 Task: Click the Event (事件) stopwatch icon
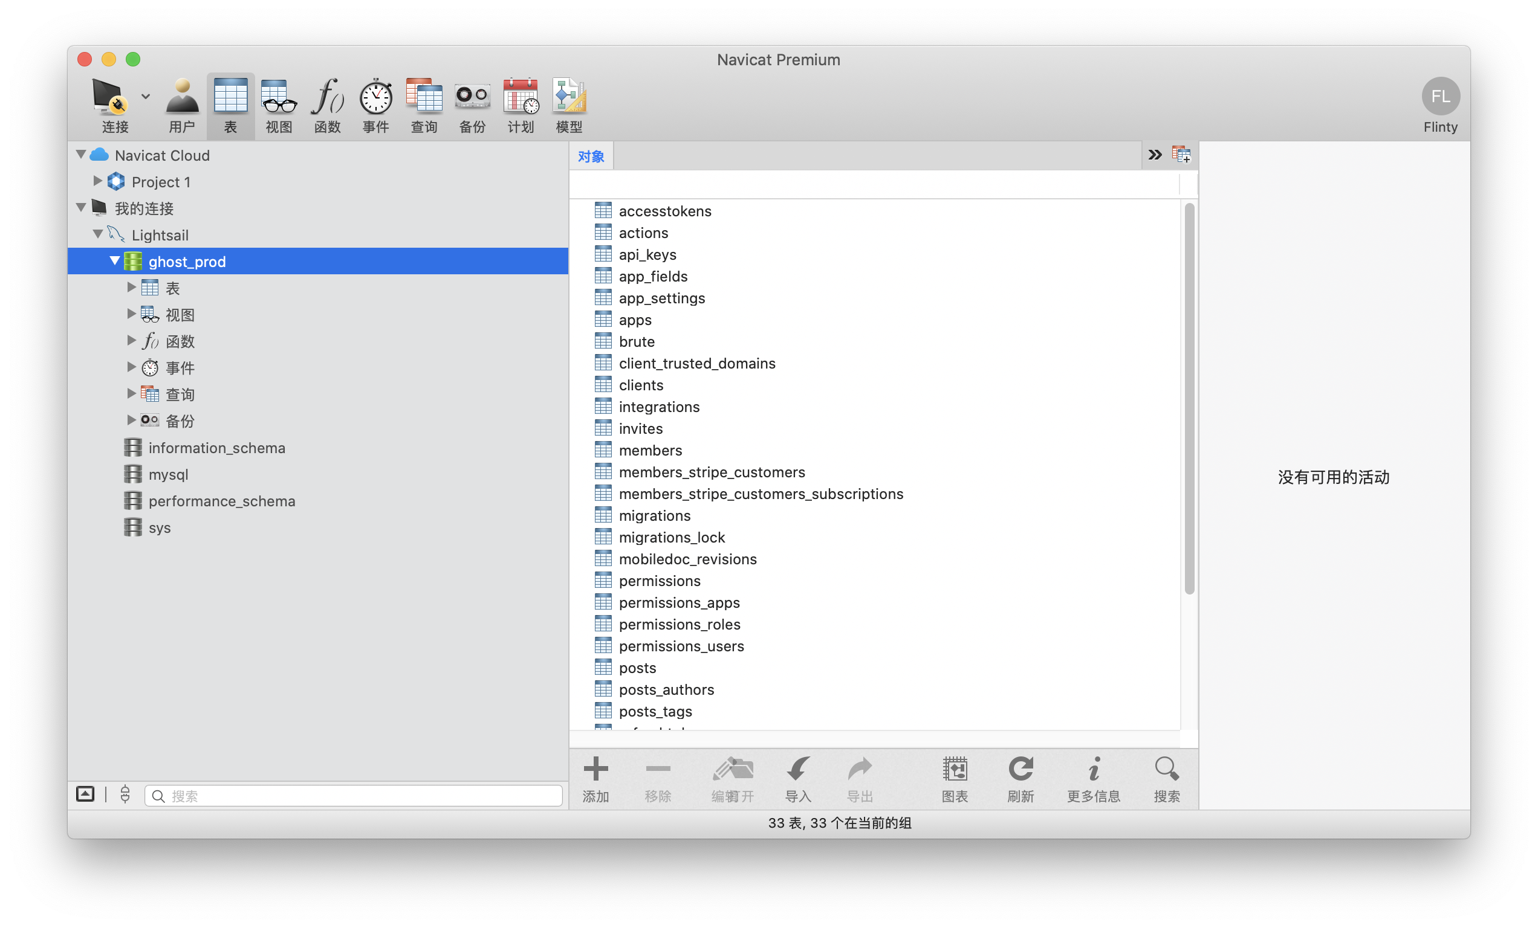(x=376, y=98)
